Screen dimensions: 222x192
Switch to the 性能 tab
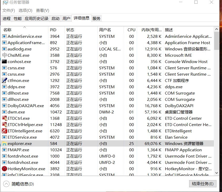coord(18,19)
